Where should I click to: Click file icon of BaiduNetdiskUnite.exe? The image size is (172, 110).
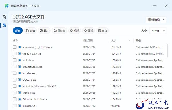tap(20, 99)
